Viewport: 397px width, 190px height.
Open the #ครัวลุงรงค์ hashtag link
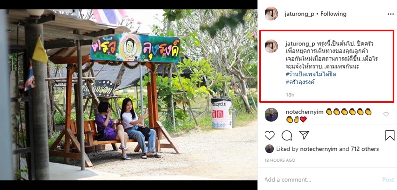300,82
